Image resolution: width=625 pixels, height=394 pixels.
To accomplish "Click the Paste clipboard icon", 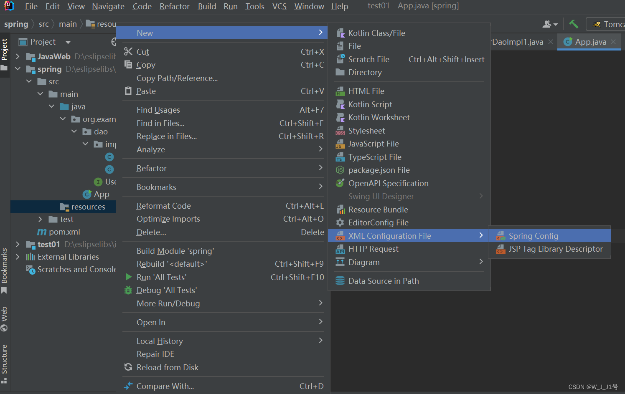I will pos(128,91).
